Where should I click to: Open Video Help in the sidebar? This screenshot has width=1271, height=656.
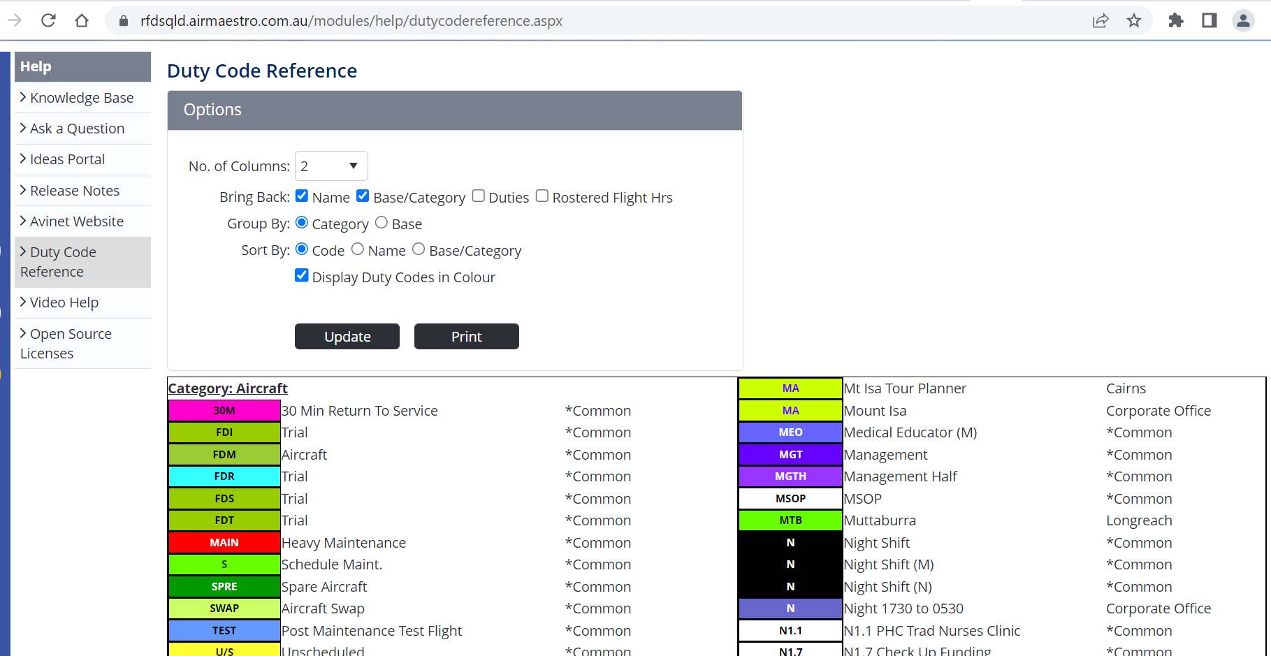[x=64, y=303]
